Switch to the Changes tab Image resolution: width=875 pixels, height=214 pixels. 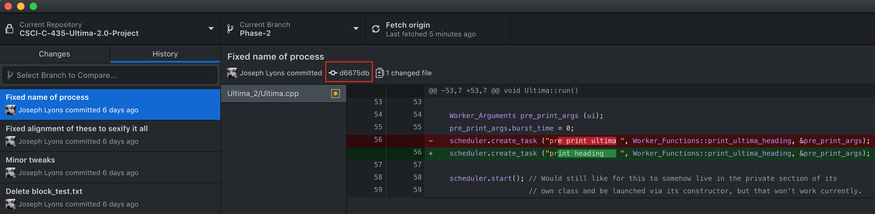54,54
